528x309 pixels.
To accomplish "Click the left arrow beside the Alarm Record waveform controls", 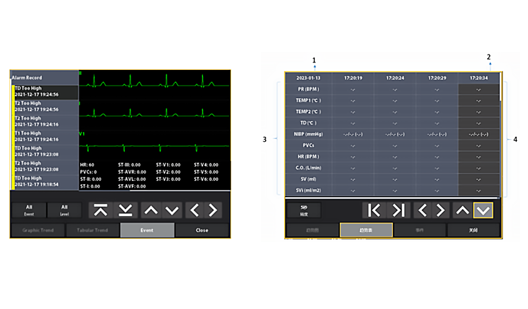I will 195,210.
